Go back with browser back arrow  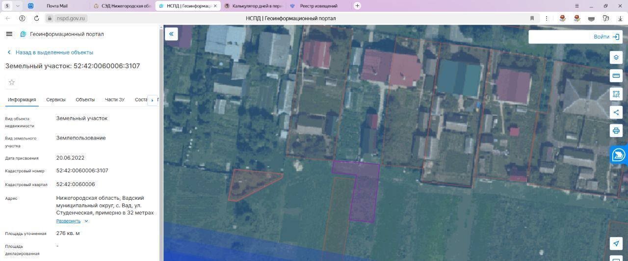click(8, 18)
